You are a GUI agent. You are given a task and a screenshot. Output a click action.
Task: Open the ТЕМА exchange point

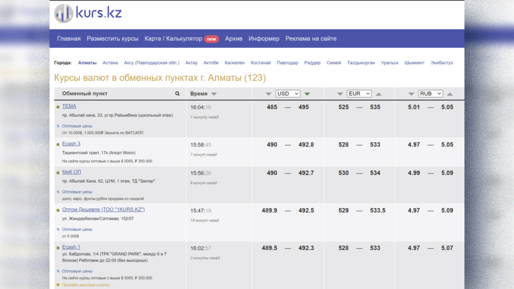click(69, 106)
